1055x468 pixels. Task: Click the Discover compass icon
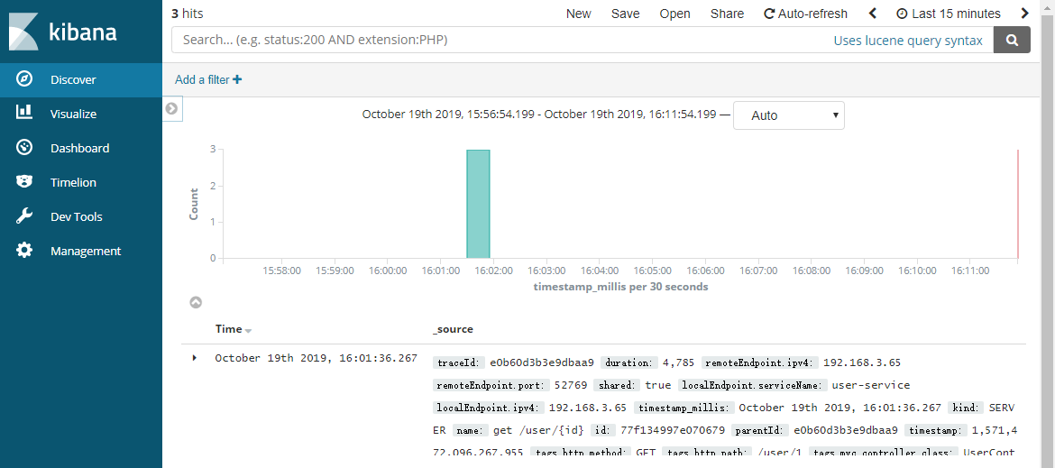[x=24, y=79]
